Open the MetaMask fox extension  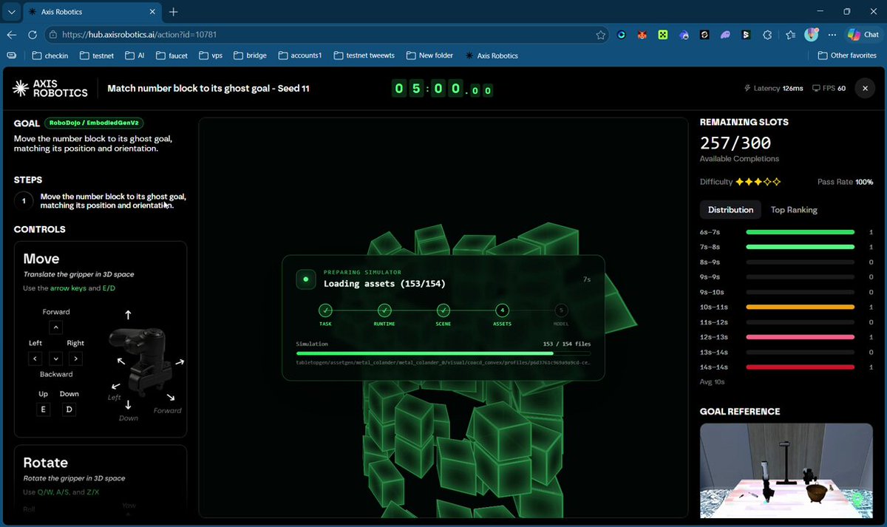[x=642, y=35]
